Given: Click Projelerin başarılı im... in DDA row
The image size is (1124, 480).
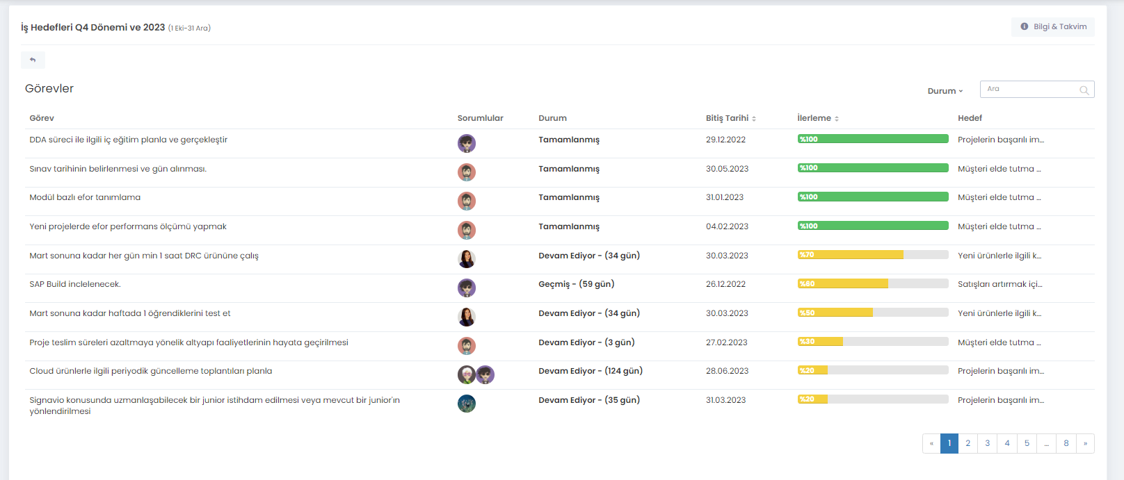Looking at the screenshot, I should coord(1001,140).
